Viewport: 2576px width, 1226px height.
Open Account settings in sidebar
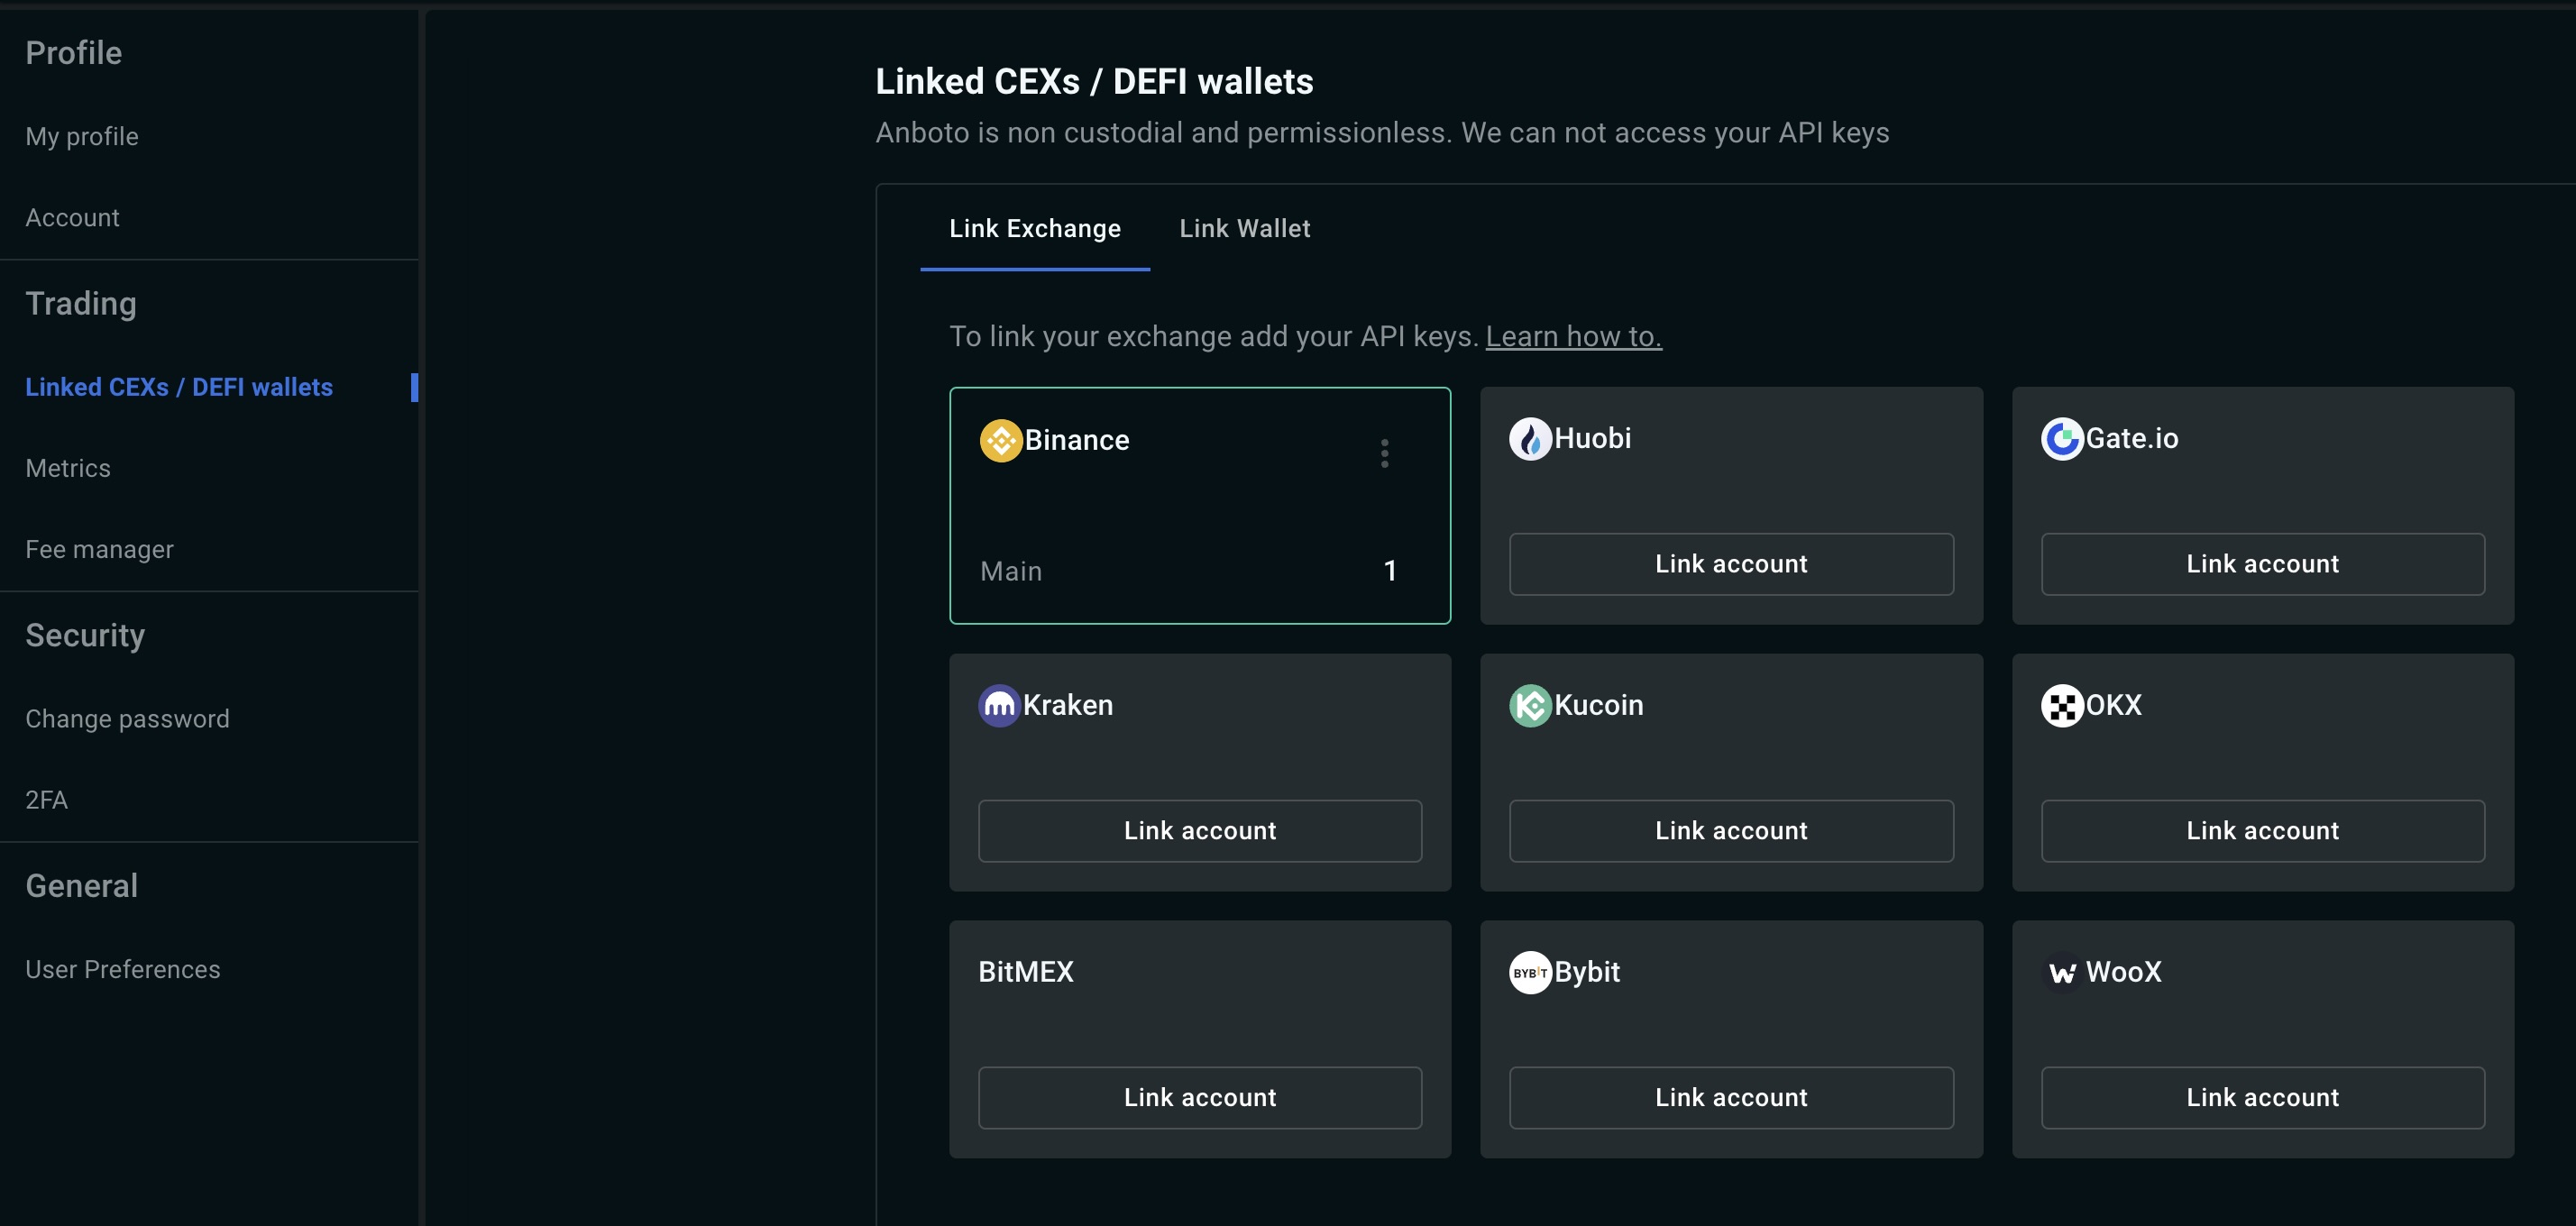coord(72,217)
